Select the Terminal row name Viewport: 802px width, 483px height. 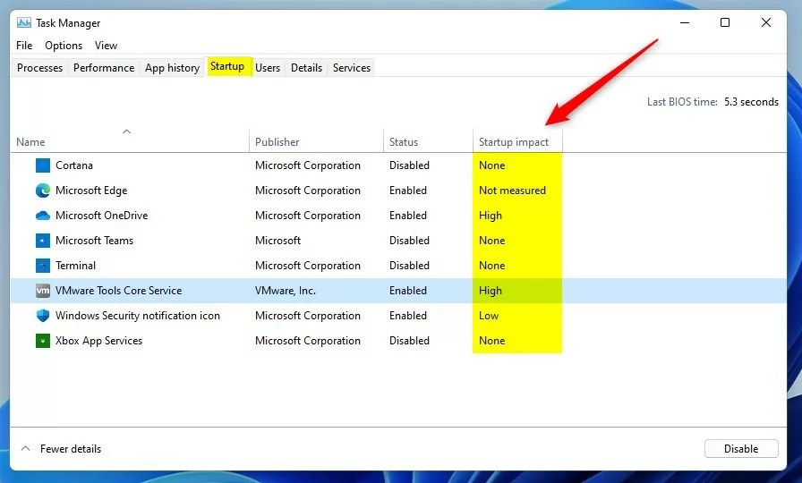tap(75, 266)
